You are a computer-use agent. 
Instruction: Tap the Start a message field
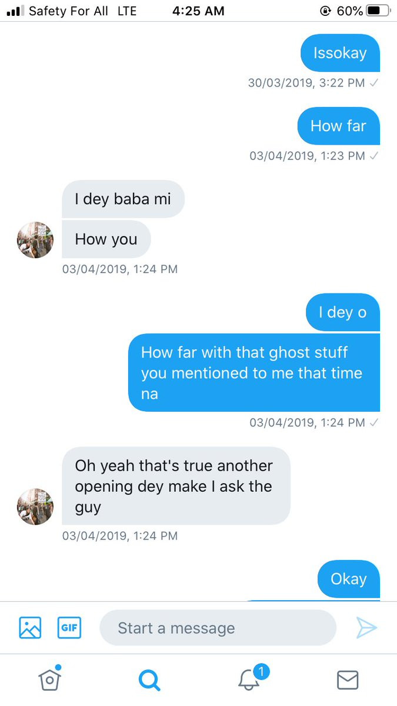(x=218, y=628)
